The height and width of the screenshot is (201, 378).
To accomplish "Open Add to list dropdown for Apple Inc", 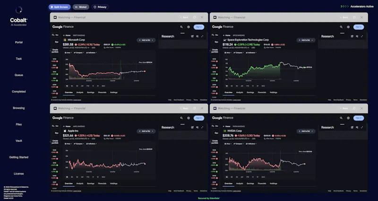I will coord(146,131).
